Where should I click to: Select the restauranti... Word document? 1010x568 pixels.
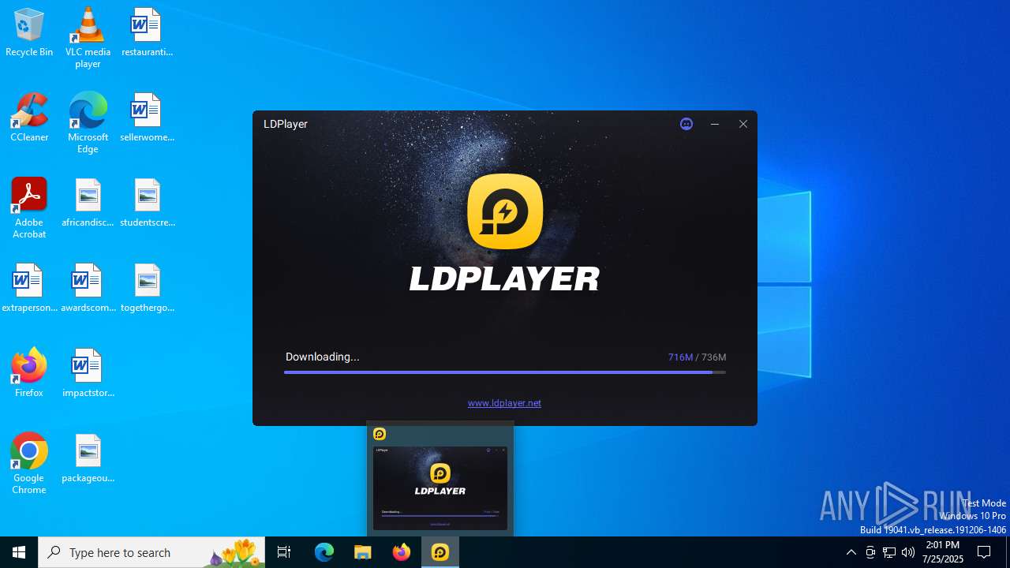click(147, 33)
